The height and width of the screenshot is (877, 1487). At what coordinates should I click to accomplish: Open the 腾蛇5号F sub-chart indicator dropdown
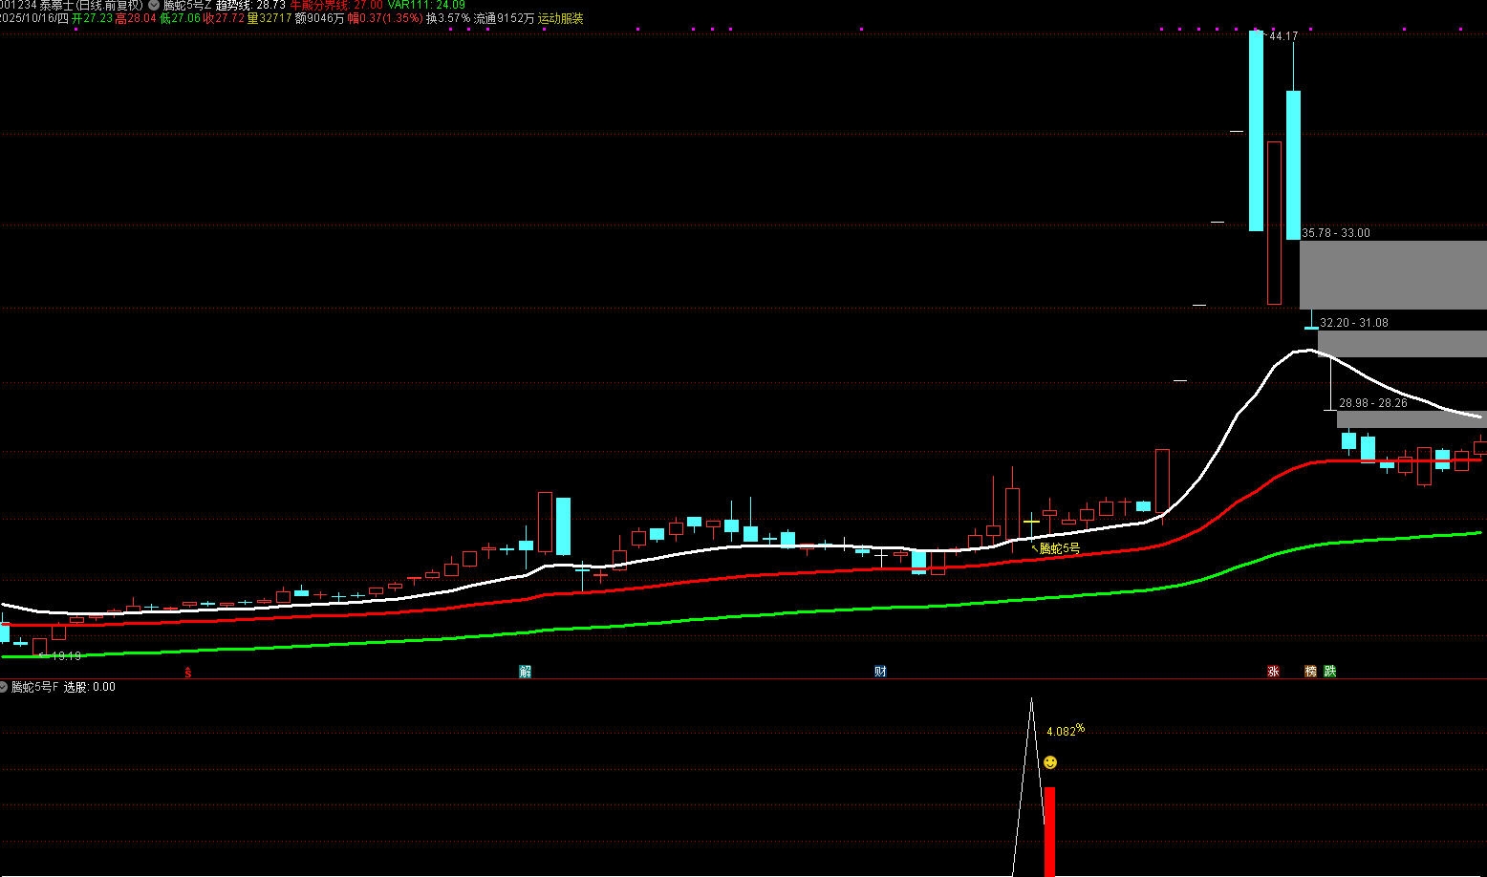[4, 687]
